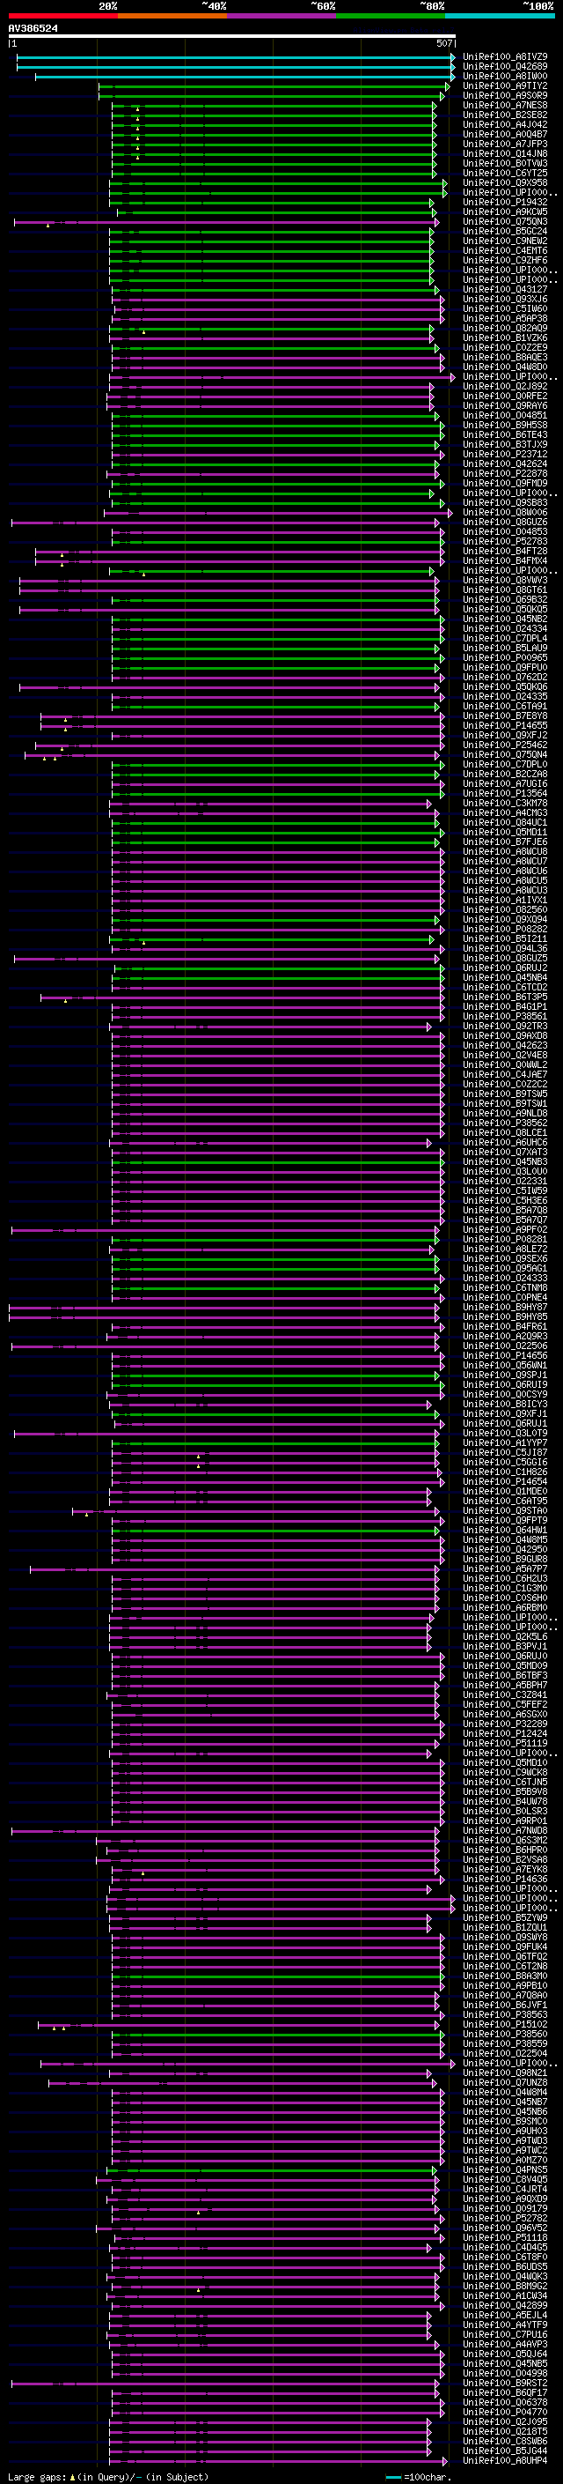Image resolution: width=563 pixels, height=2484 pixels.
Task: Click hit label UniRef100_A7NES8
Action: click(505, 105)
